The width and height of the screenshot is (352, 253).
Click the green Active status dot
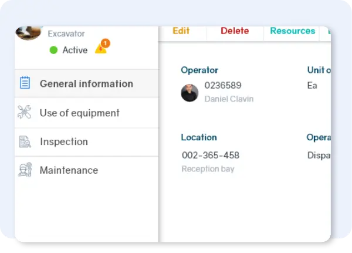[54, 50]
